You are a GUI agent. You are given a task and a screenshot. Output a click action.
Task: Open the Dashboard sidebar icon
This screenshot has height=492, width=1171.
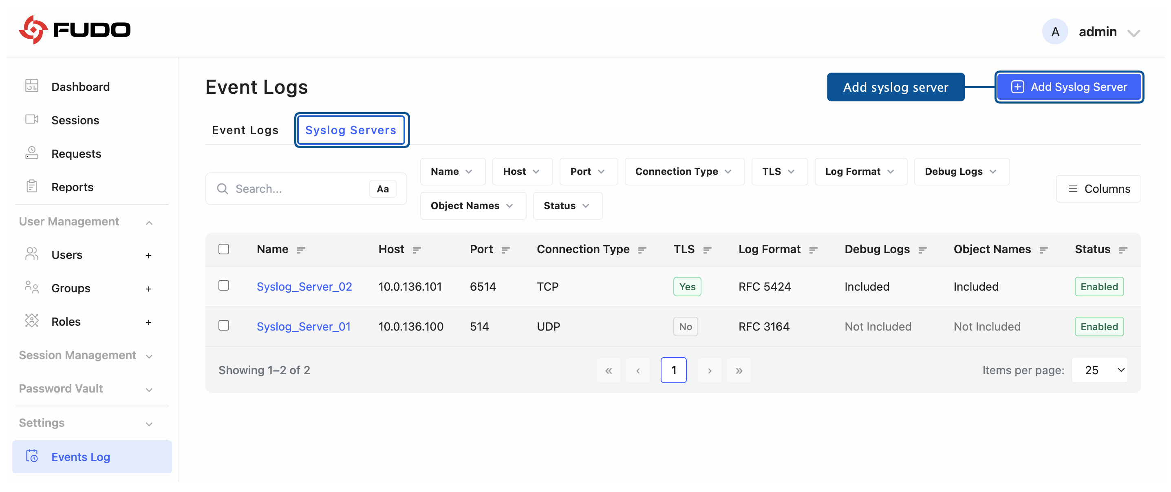coord(31,86)
